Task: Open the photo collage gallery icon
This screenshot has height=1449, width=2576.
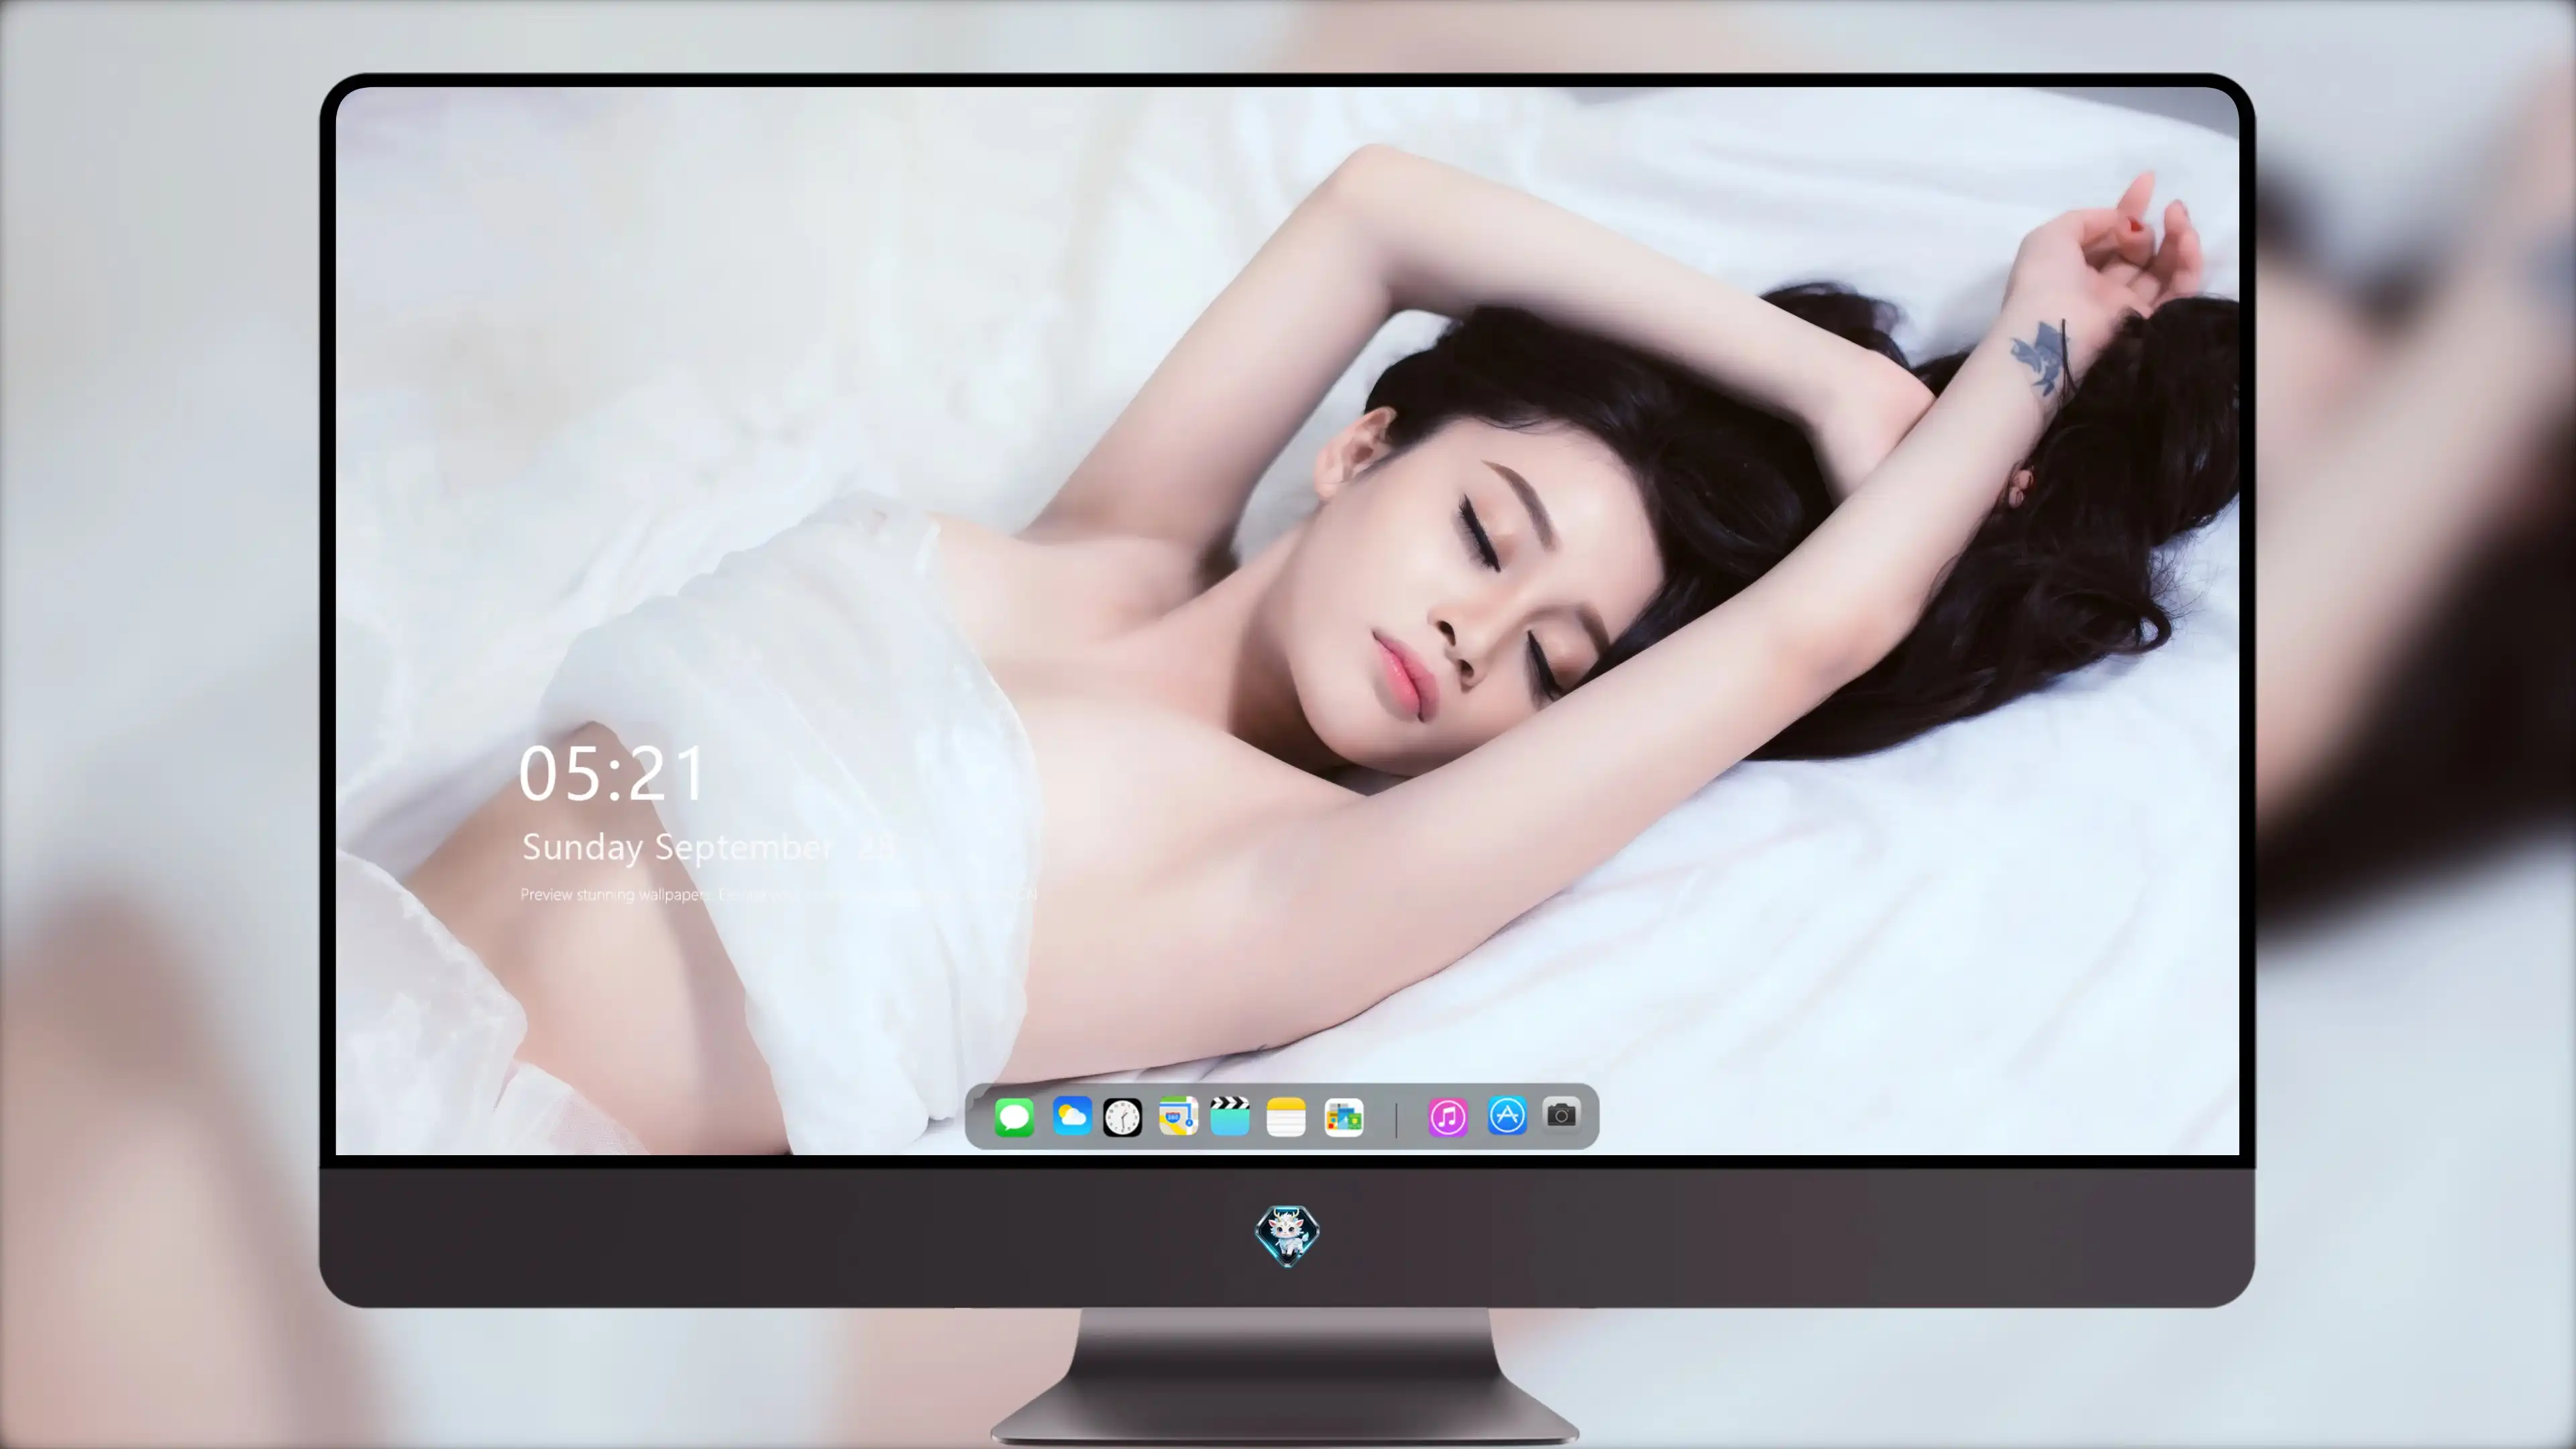Action: (1343, 1117)
